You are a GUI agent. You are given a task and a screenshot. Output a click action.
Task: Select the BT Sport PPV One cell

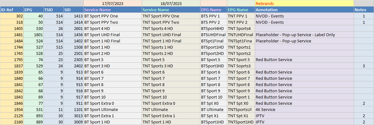112,16
